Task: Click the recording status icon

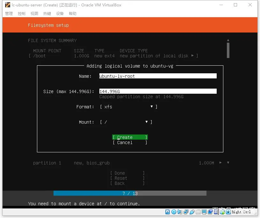Action: click(210, 212)
